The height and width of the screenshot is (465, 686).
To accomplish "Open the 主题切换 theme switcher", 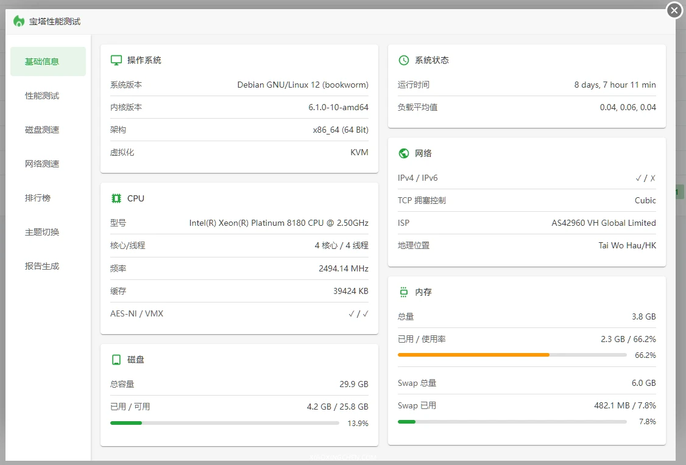I will pyautogui.click(x=42, y=232).
